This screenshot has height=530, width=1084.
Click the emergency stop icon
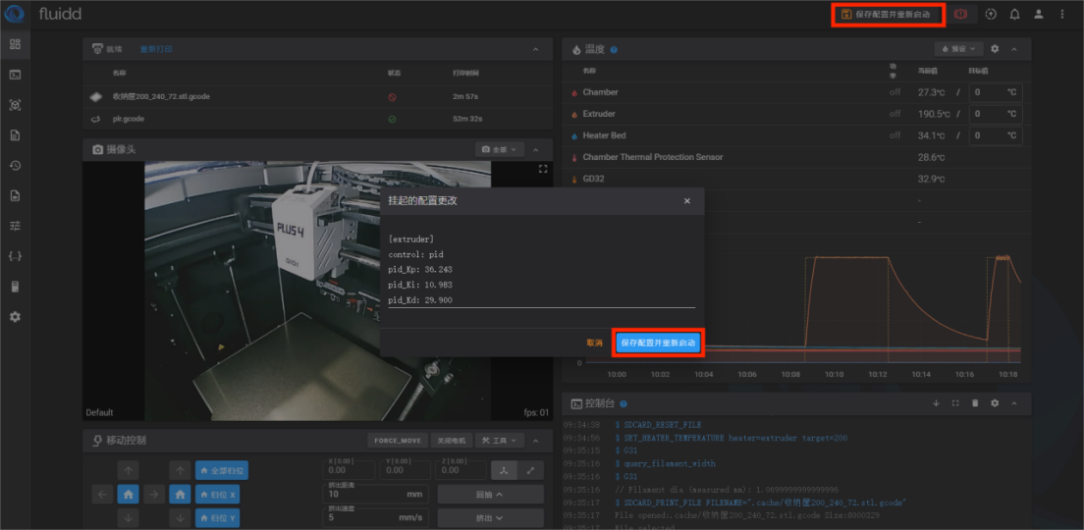pyautogui.click(x=960, y=15)
